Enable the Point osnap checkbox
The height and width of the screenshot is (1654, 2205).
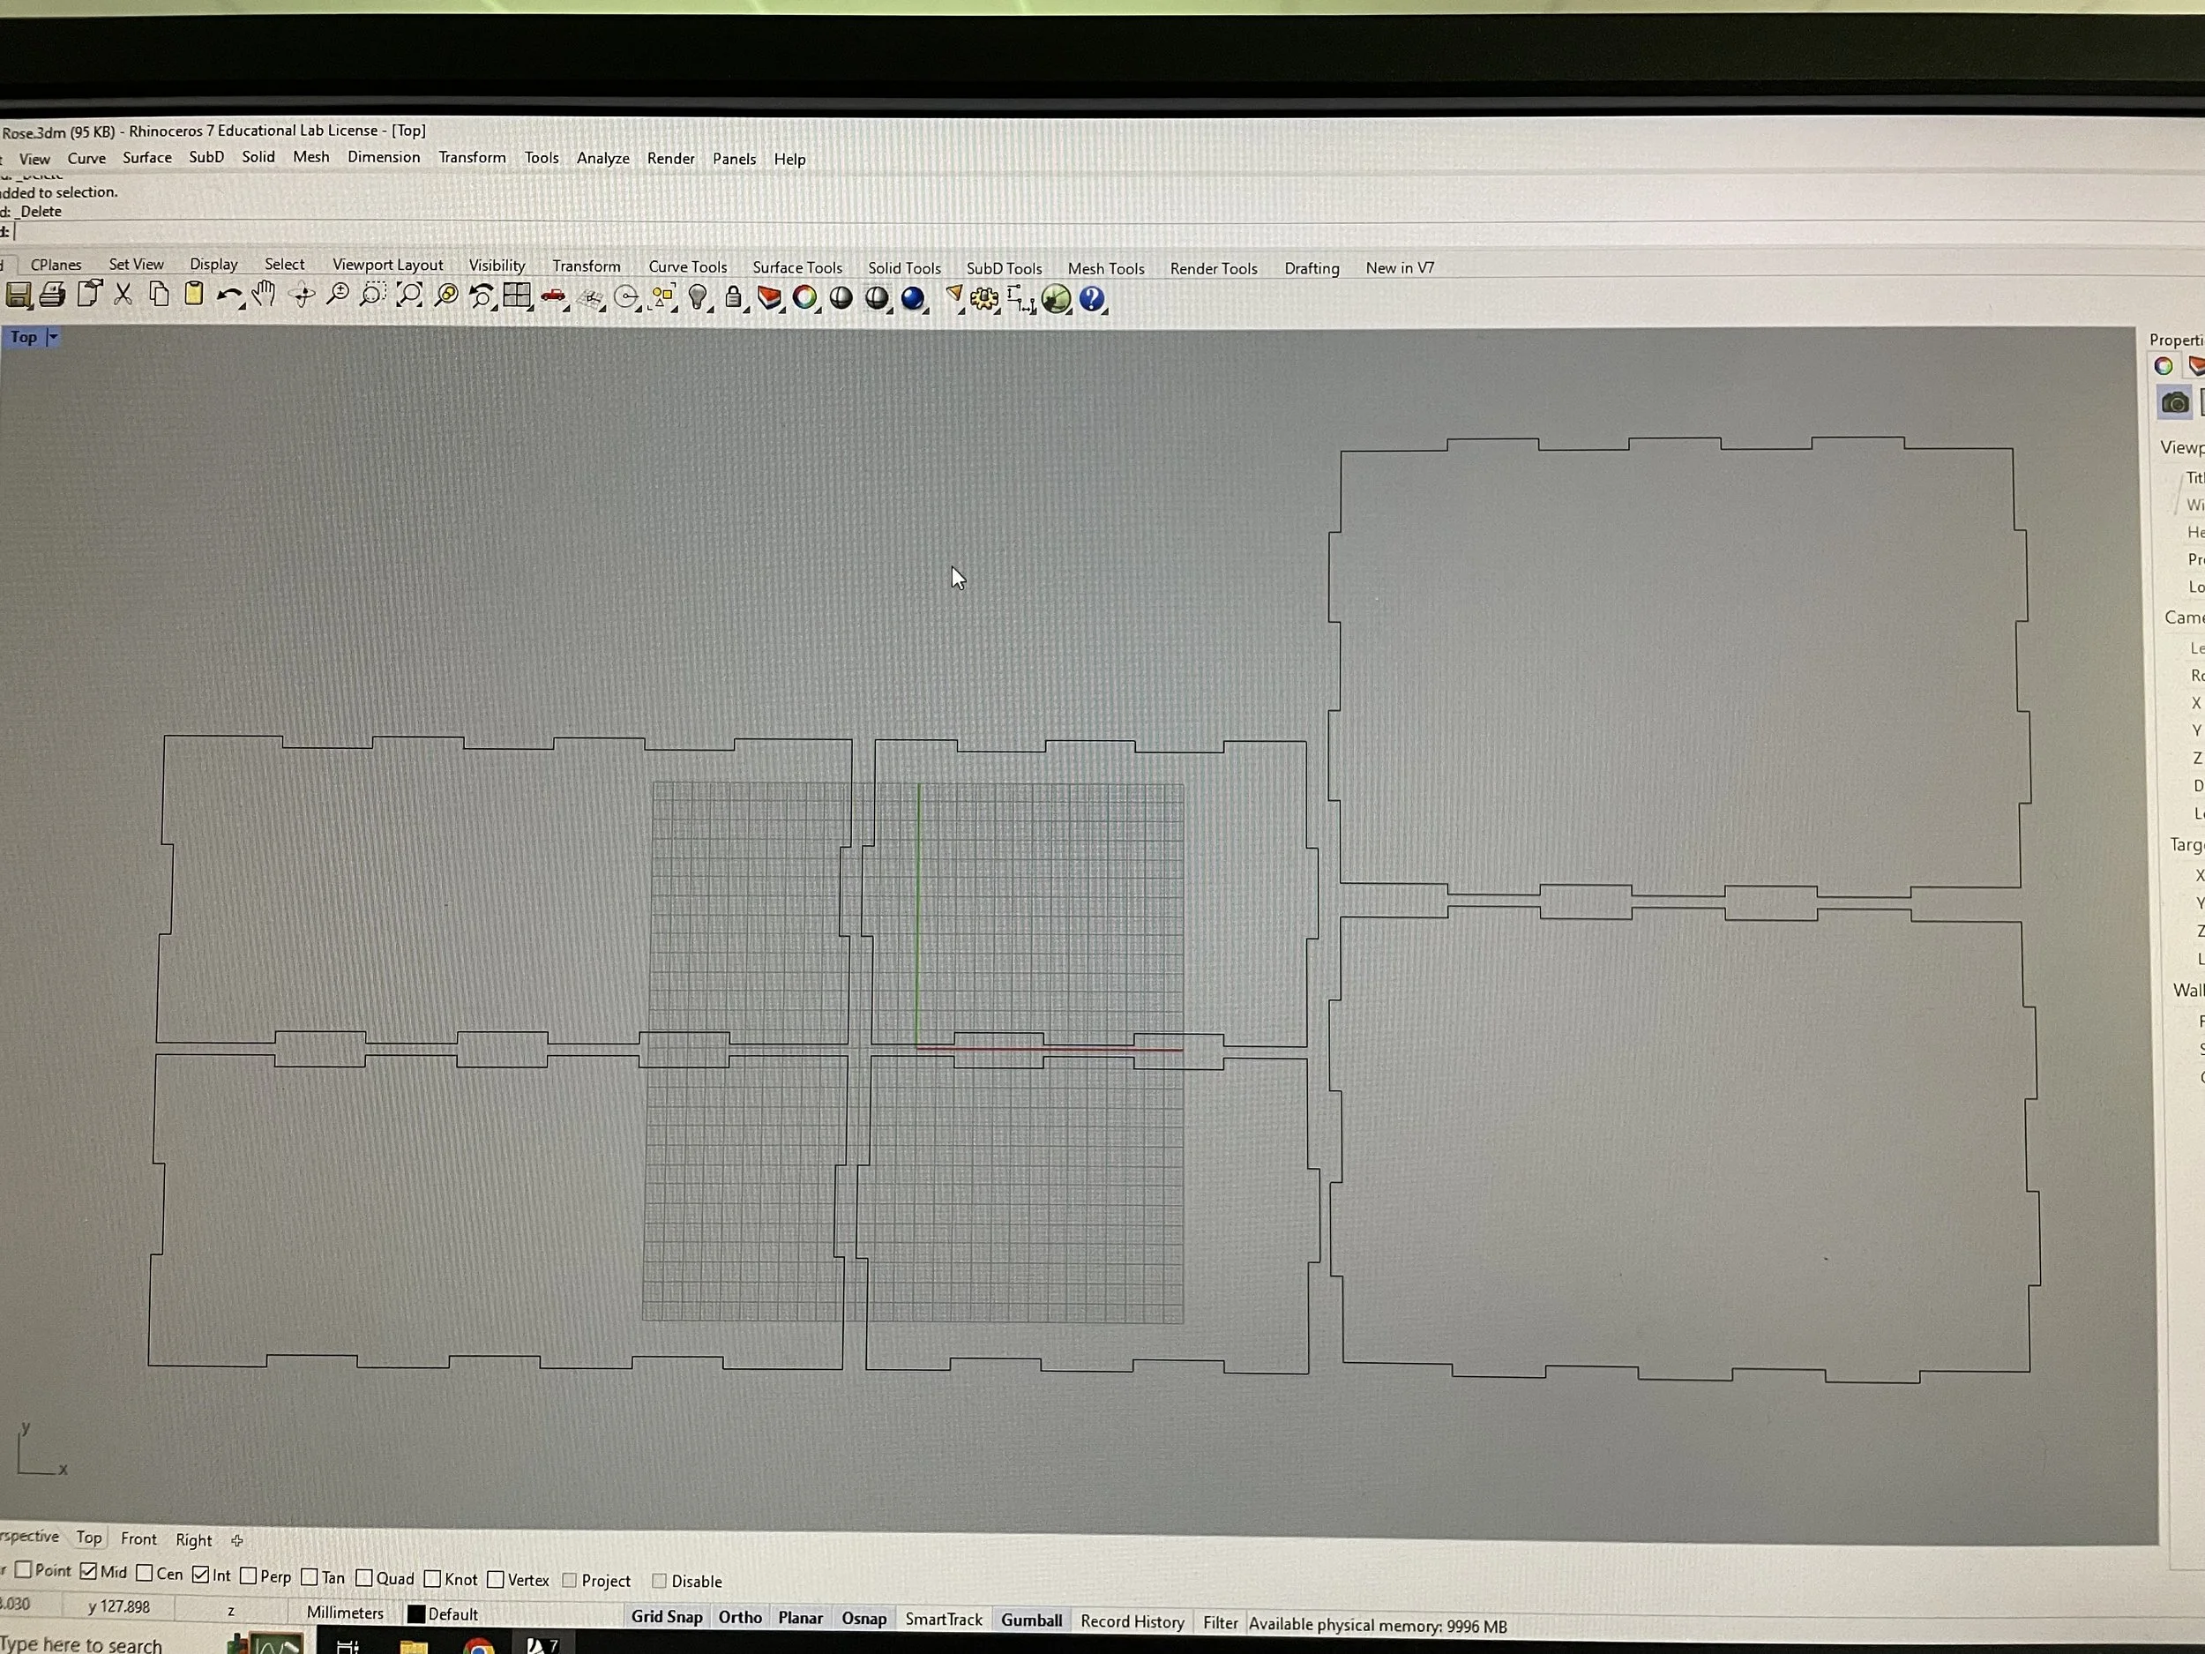coord(24,1570)
